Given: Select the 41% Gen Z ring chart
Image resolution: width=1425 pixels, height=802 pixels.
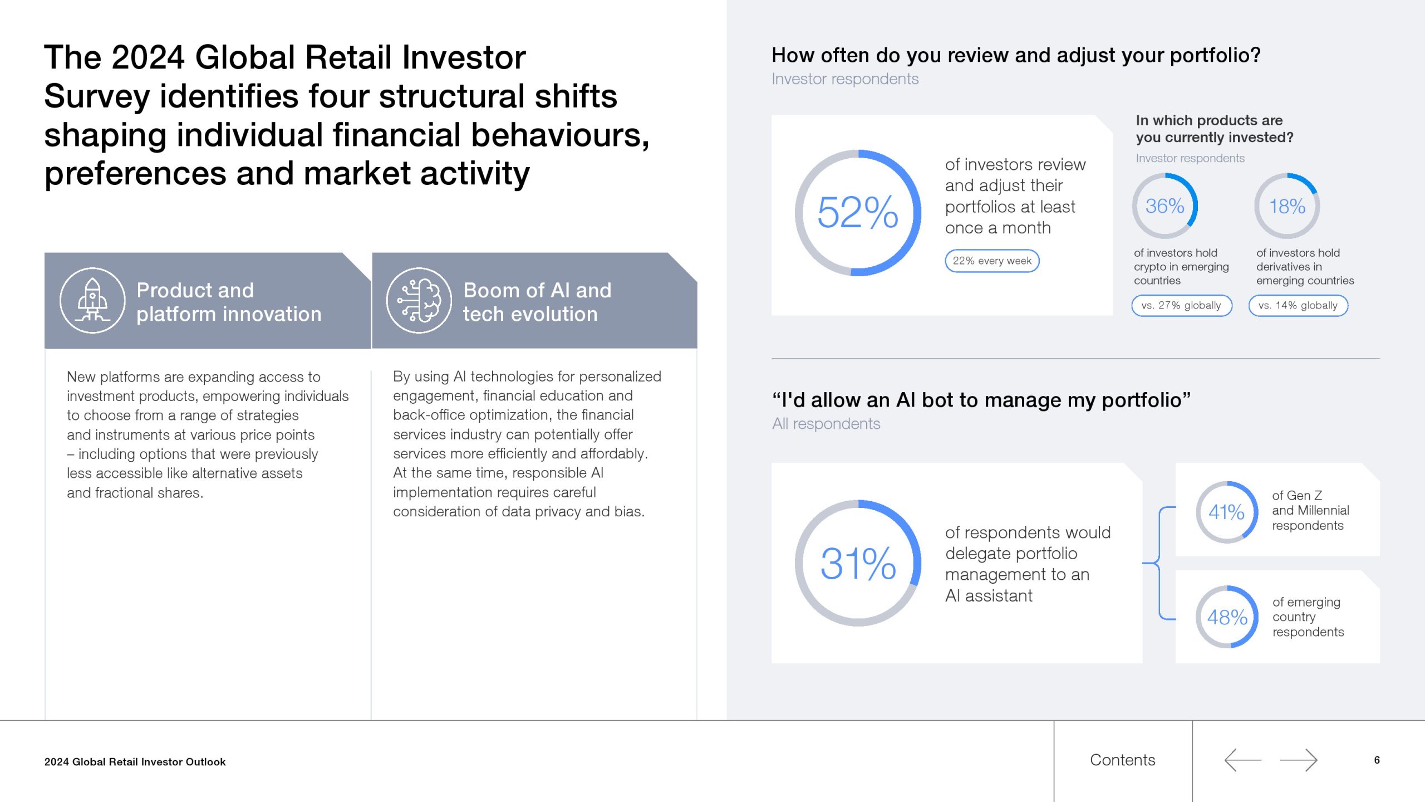Looking at the screenshot, I should tap(1227, 512).
